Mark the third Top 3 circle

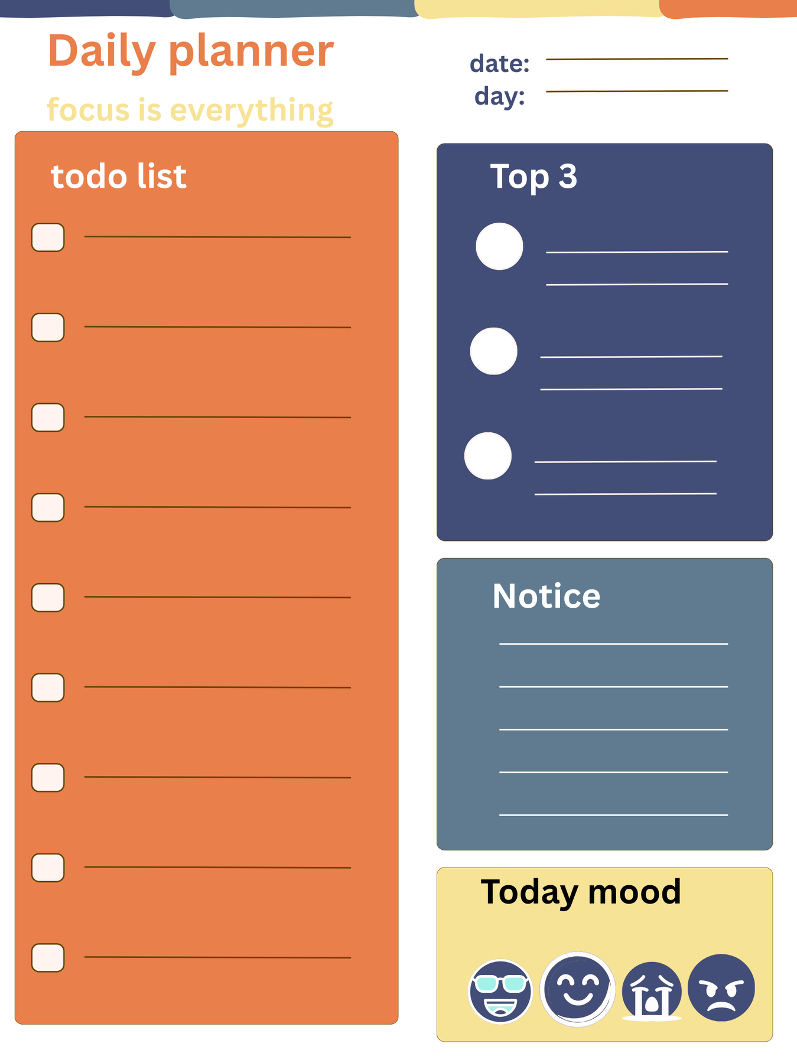(x=487, y=456)
